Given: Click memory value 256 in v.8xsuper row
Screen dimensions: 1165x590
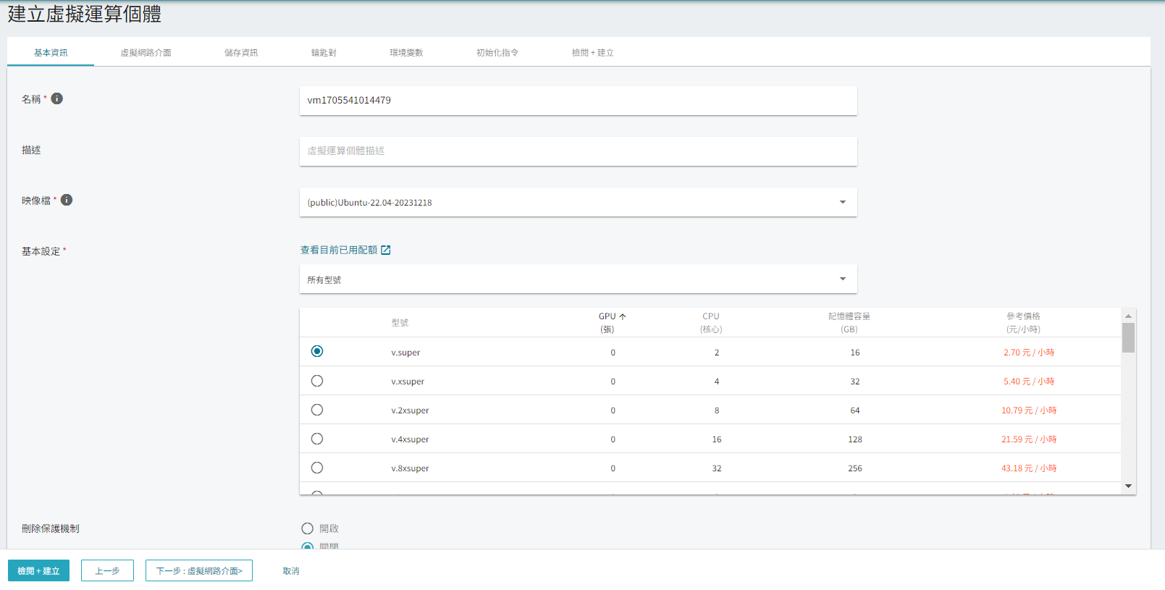Looking at the screenshot, I should [855, 468].
